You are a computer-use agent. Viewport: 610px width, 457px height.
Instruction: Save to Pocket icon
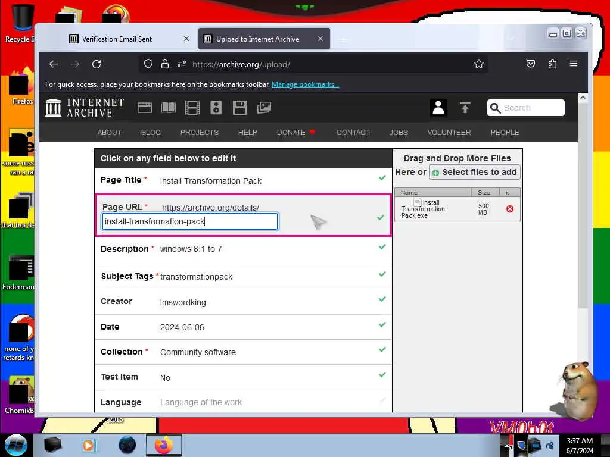[531, 64]
